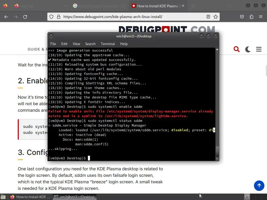
Task: Open the terminal File menu
Action: [x=53, y=44]
